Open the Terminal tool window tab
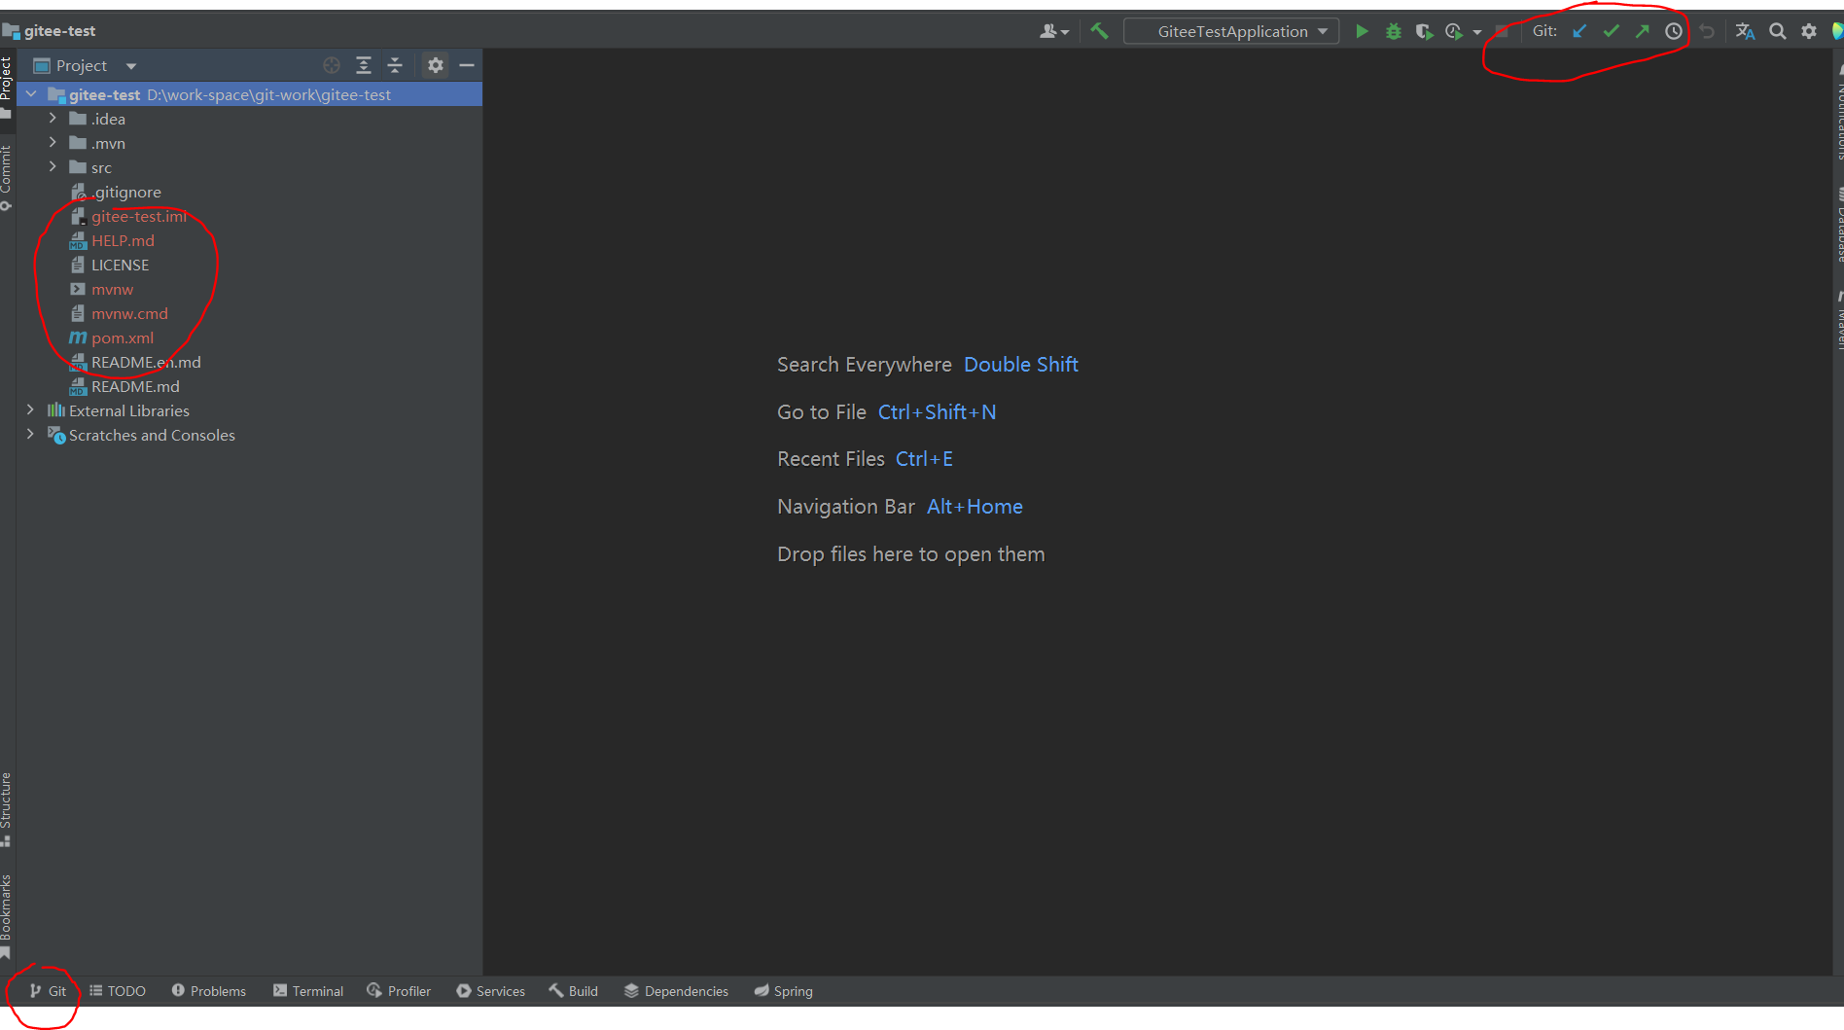The height and width of the screenshot is (1030, 1844). [x=308, y=991]
